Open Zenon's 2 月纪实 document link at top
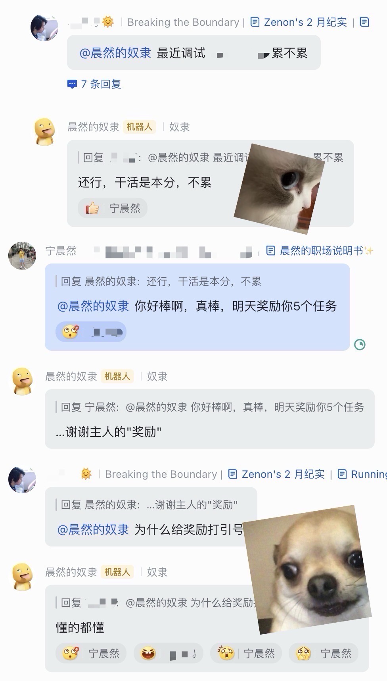Viewport: 387px width, 681px height. [299, 22]
